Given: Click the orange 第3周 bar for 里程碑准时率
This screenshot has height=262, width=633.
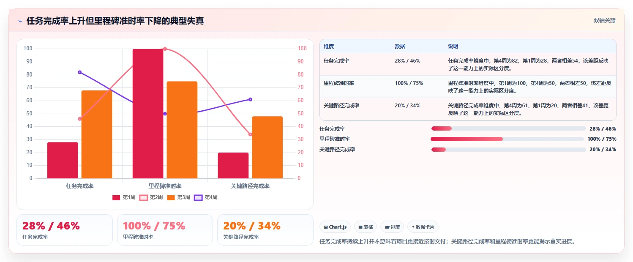Looking at the screenshot, I should [182, 130].
